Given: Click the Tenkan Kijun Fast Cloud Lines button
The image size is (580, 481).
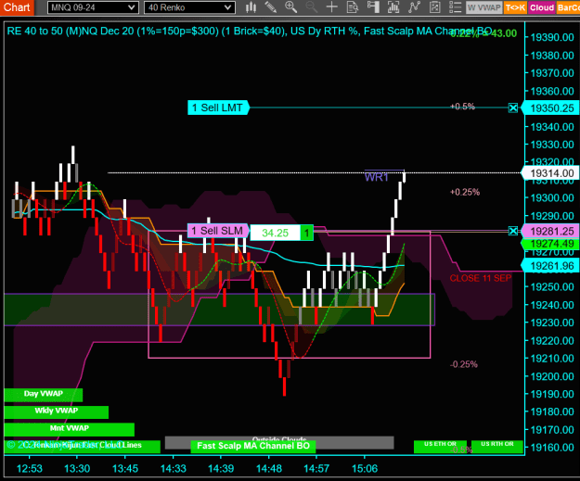Looking at the screenshot, I should [82, 446].
